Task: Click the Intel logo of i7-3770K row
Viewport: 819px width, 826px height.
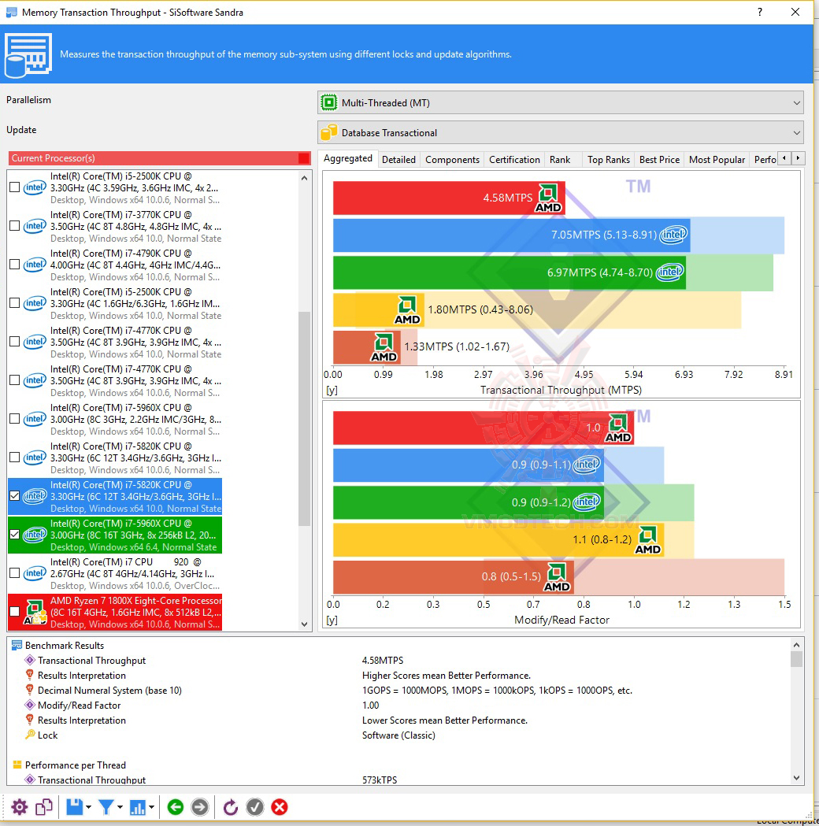Action: pos(35,227)
